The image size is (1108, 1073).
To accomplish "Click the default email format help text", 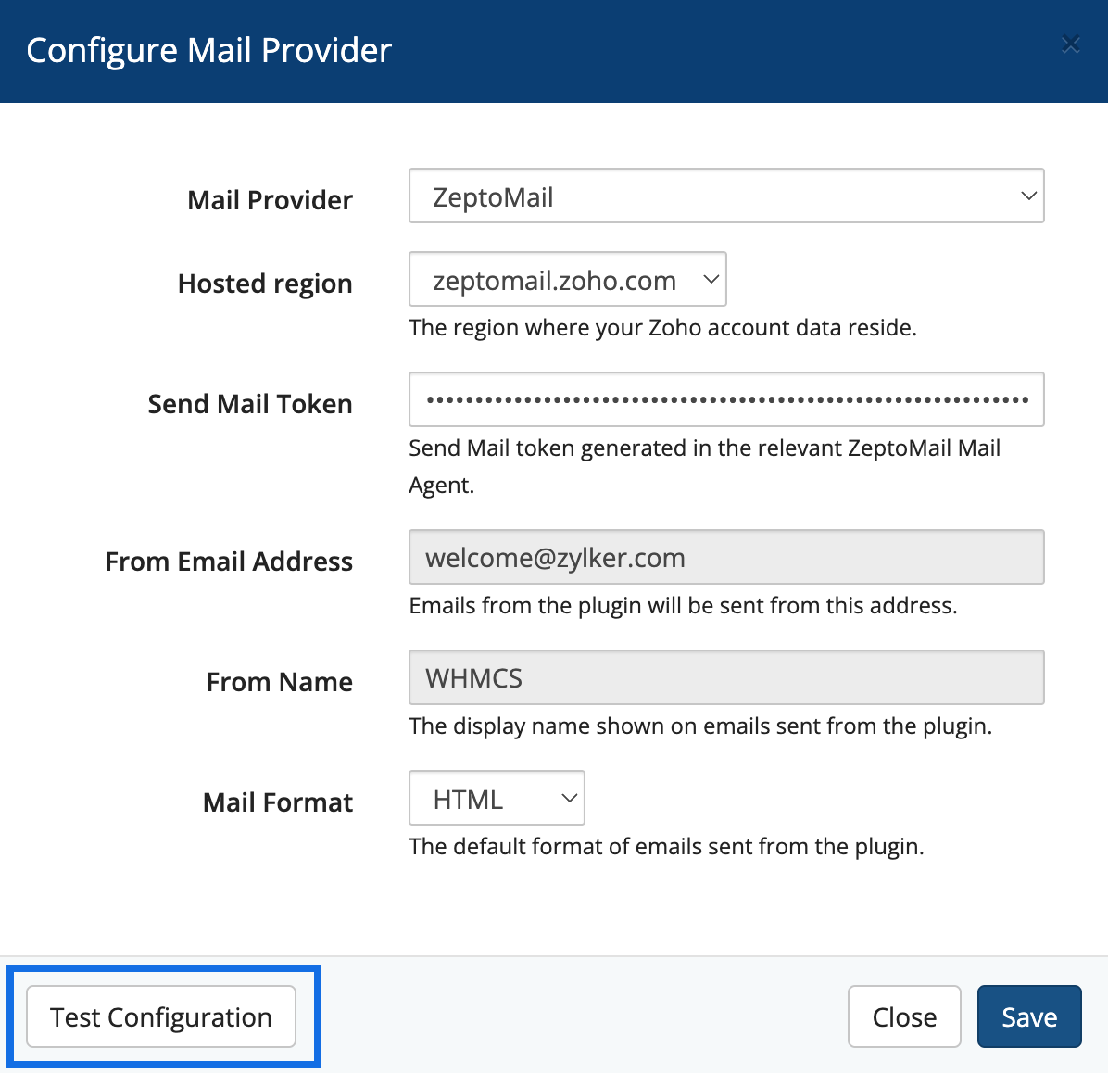I will 666,847.
